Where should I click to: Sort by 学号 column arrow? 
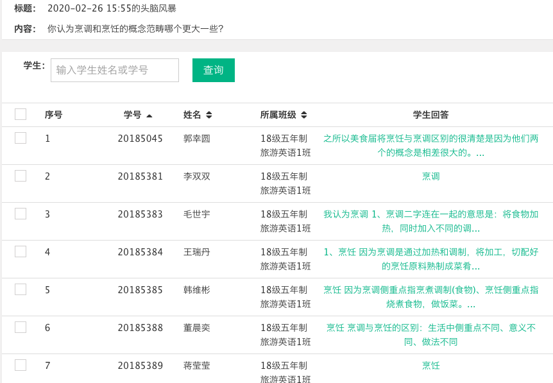tap(149, 115)
